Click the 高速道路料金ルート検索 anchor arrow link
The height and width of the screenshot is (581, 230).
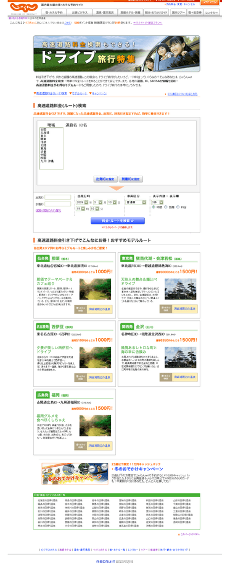pos(51,93)
